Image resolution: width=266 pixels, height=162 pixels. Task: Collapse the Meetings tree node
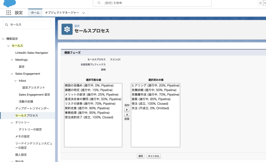pyautogui.click(x=12, y=60)
